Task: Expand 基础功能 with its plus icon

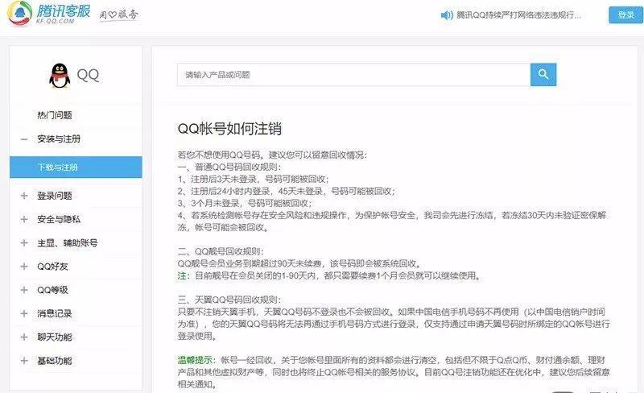Action: click(24, 361)
